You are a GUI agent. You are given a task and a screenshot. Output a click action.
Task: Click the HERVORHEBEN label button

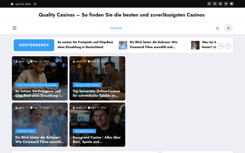click(34, 45)
